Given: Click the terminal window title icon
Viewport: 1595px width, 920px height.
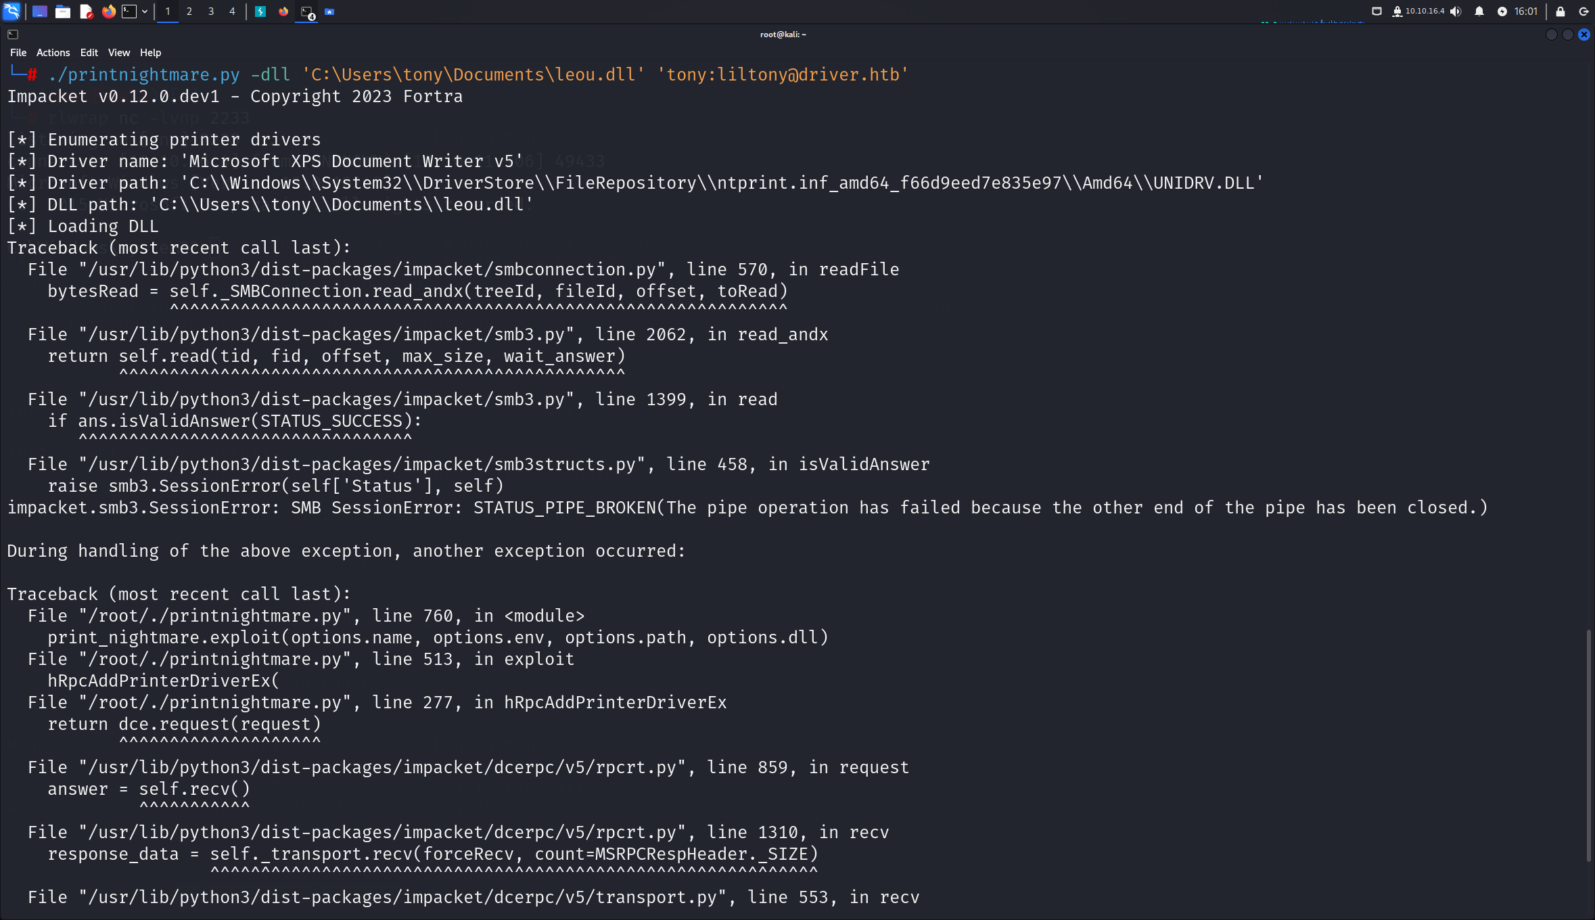Looking at the screenshot, I should tap(13, 34).
